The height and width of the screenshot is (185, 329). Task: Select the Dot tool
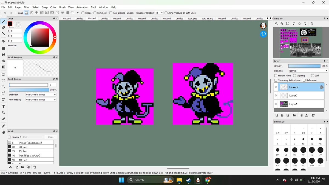click(3, 34)
